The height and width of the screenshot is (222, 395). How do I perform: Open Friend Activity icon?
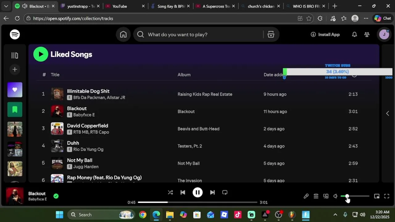(x=367, y=35)
